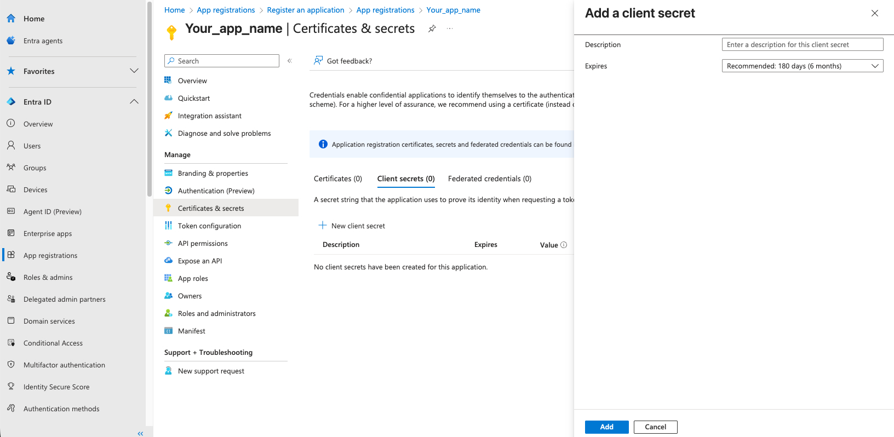Open the Expires dropdown

point(802,66)
